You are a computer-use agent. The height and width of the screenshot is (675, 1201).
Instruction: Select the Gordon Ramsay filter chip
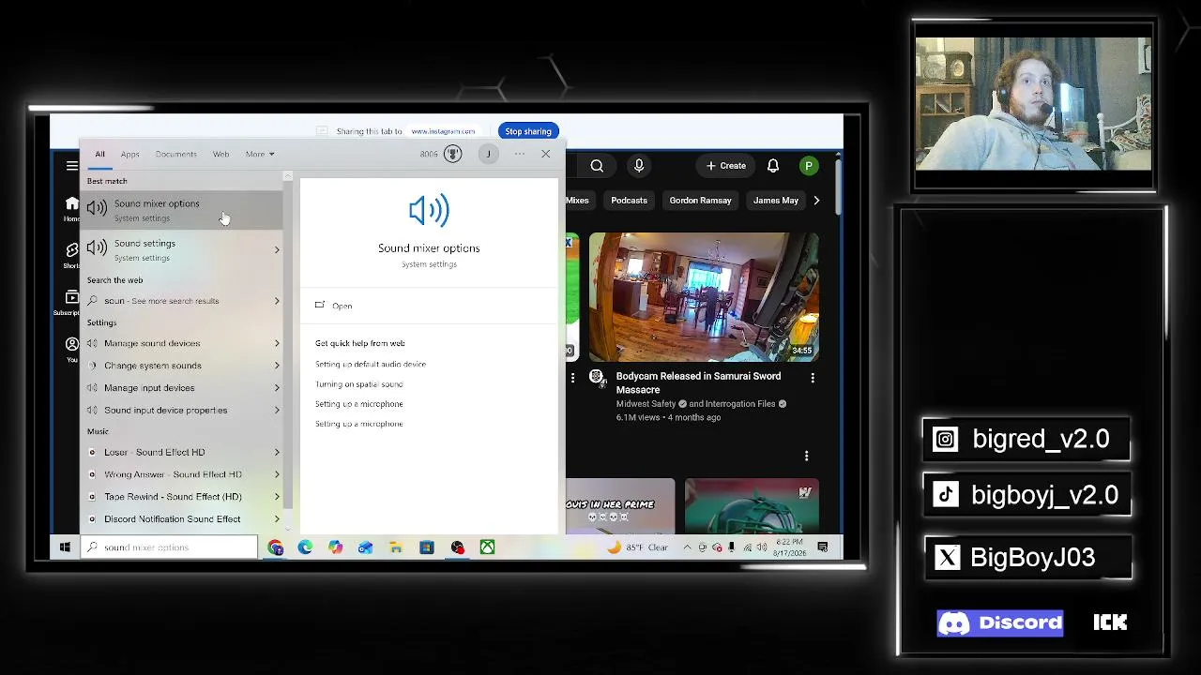[x=700, y=201]
